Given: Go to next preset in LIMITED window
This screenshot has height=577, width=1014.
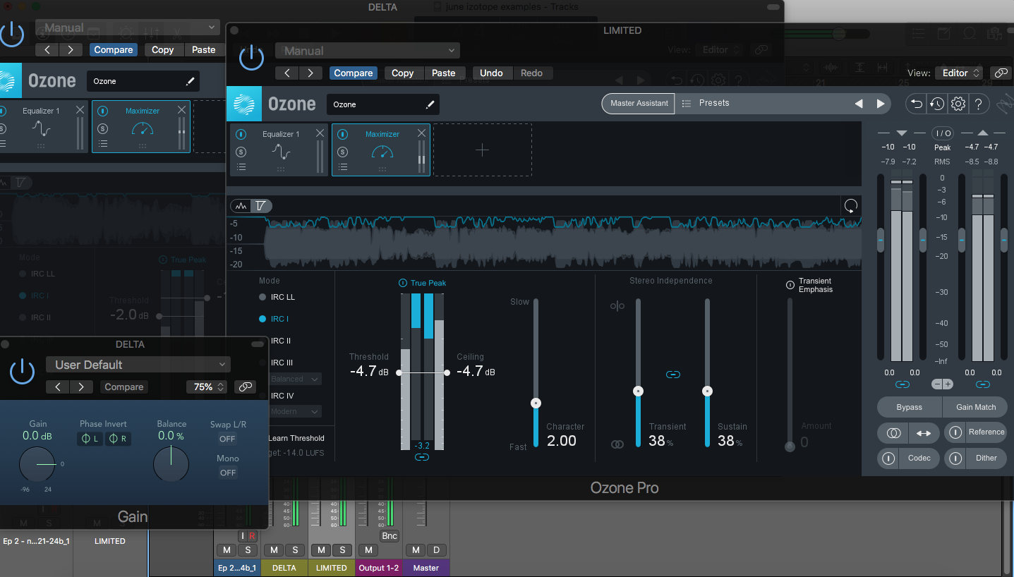Looking at the screenshot, I should [x=310, y=73].
